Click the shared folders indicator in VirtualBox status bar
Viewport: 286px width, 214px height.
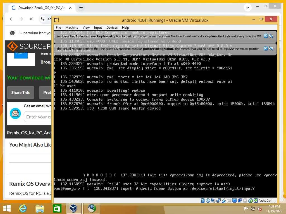tap(229, 201)
